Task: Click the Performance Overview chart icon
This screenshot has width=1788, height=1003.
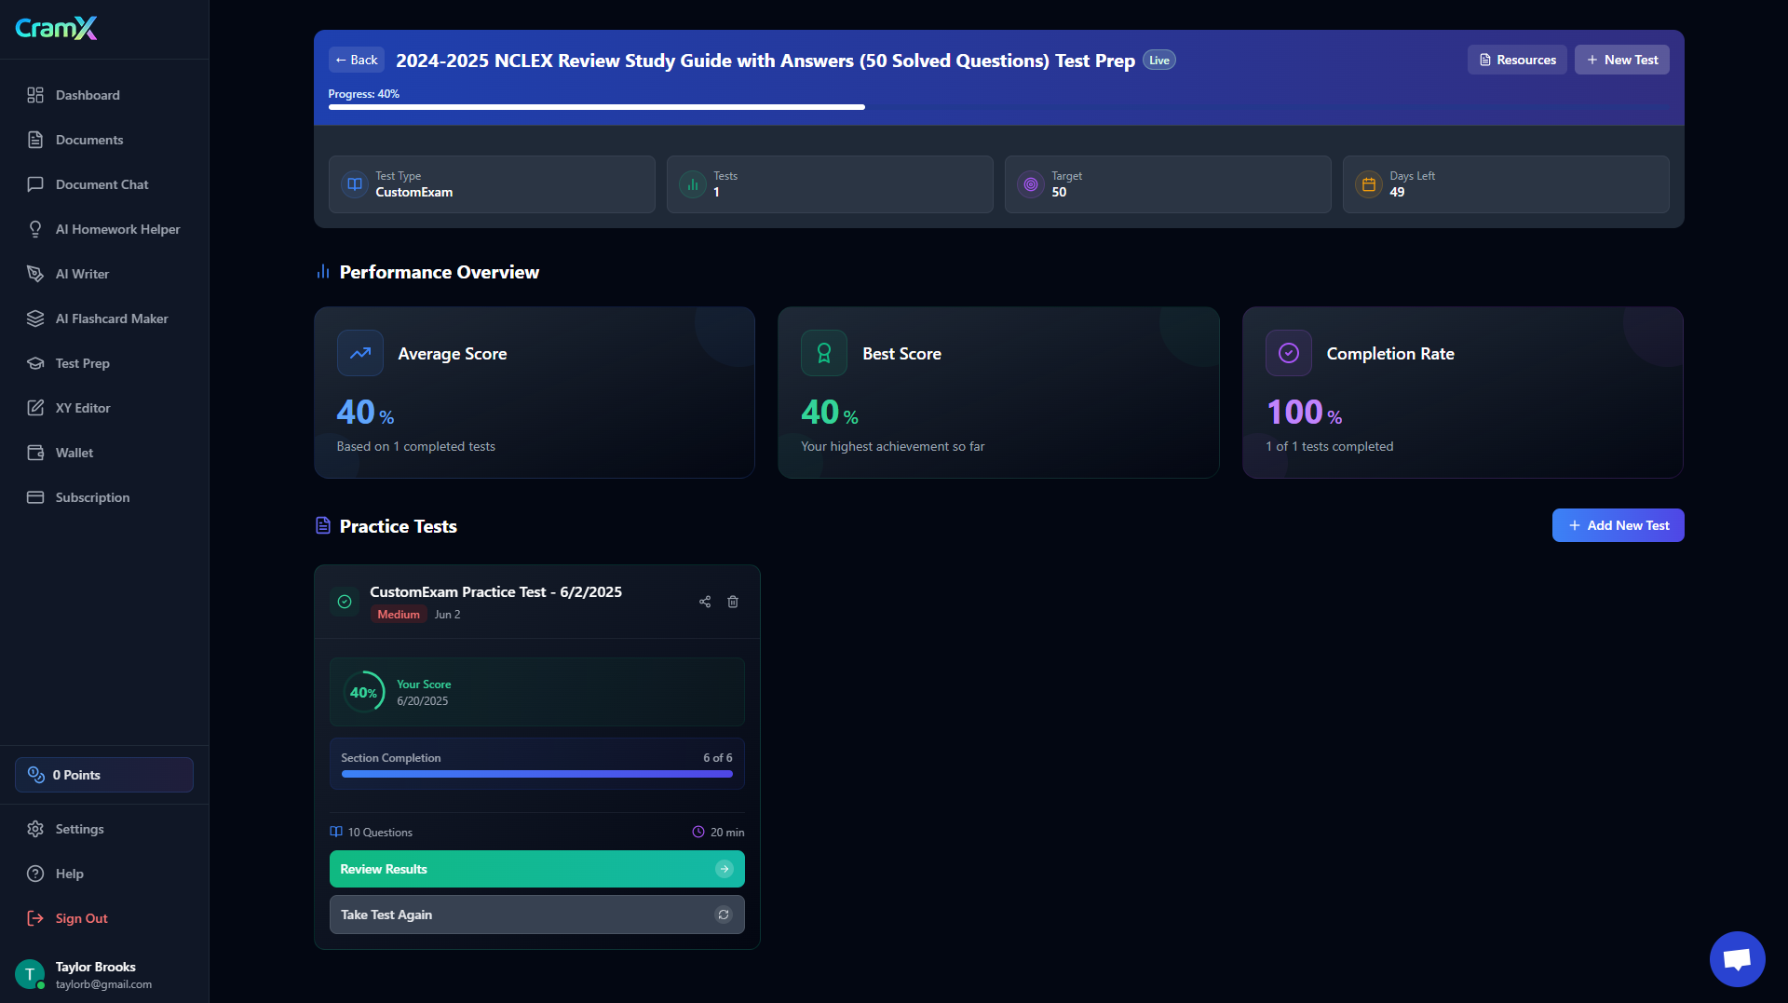Action: 323,272
